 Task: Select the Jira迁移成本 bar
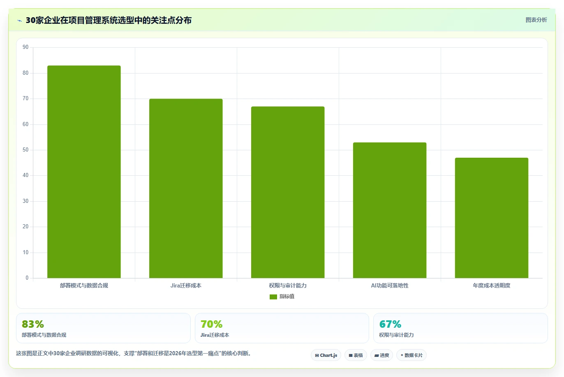pos(186,188)
